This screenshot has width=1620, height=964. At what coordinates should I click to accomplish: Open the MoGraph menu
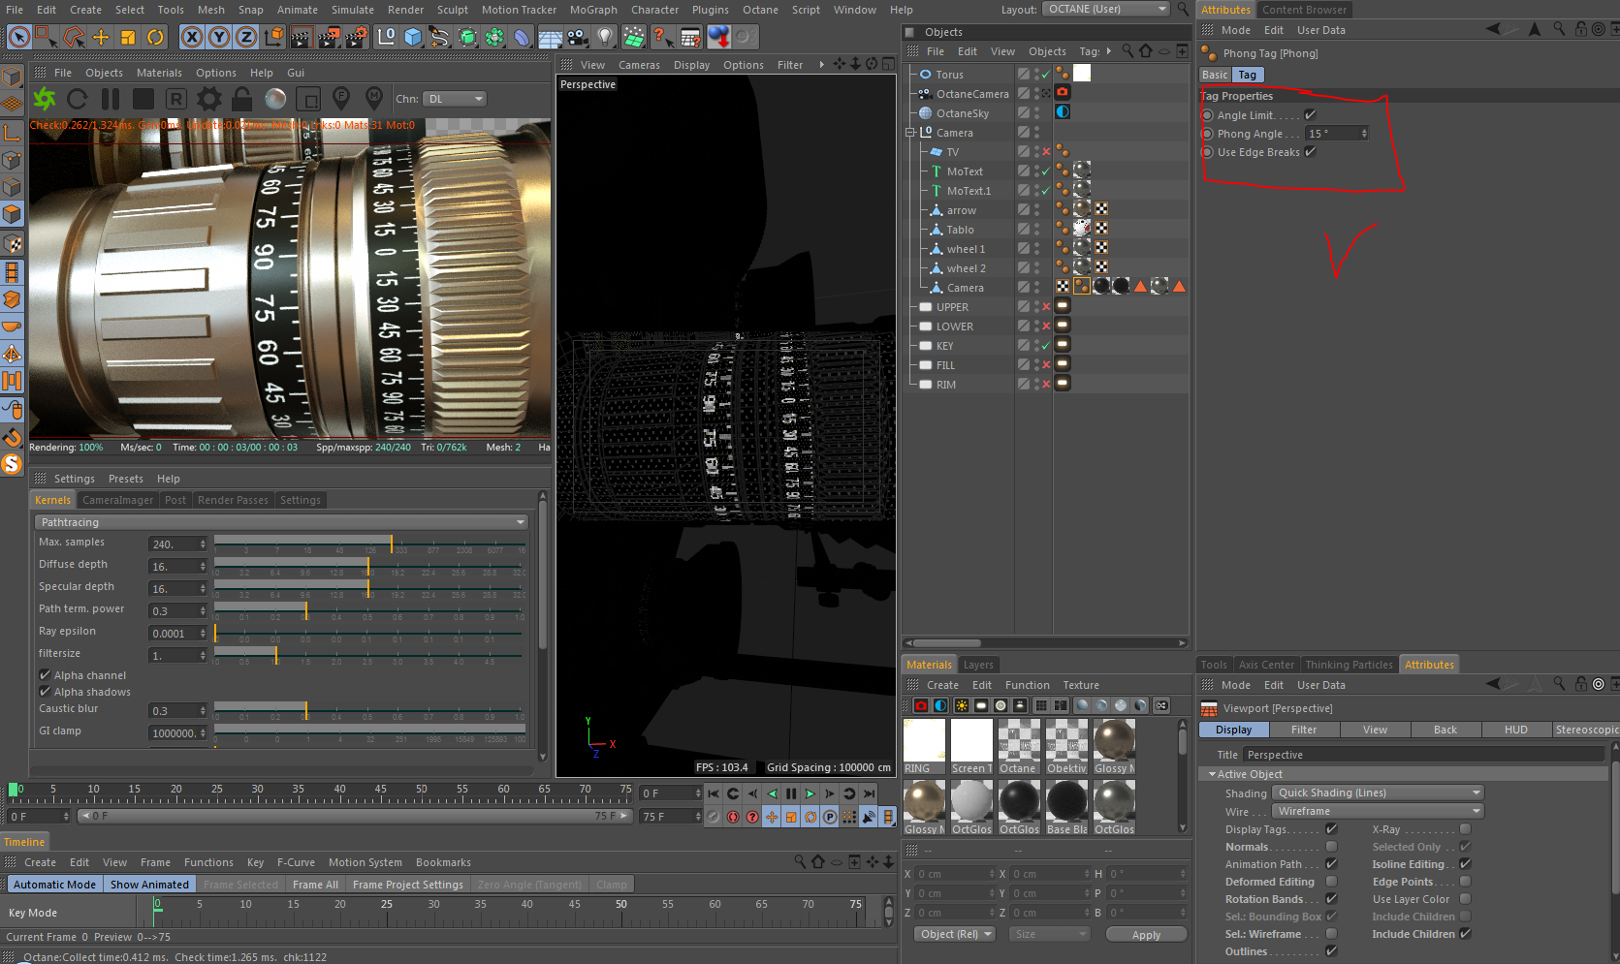click(x=592, y=10)
